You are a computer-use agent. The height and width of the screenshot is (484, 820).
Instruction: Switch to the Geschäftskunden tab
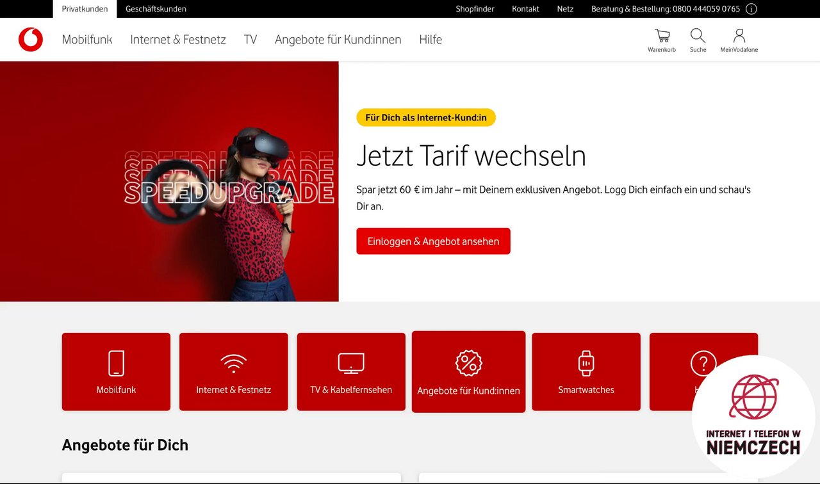coord(156,9)
